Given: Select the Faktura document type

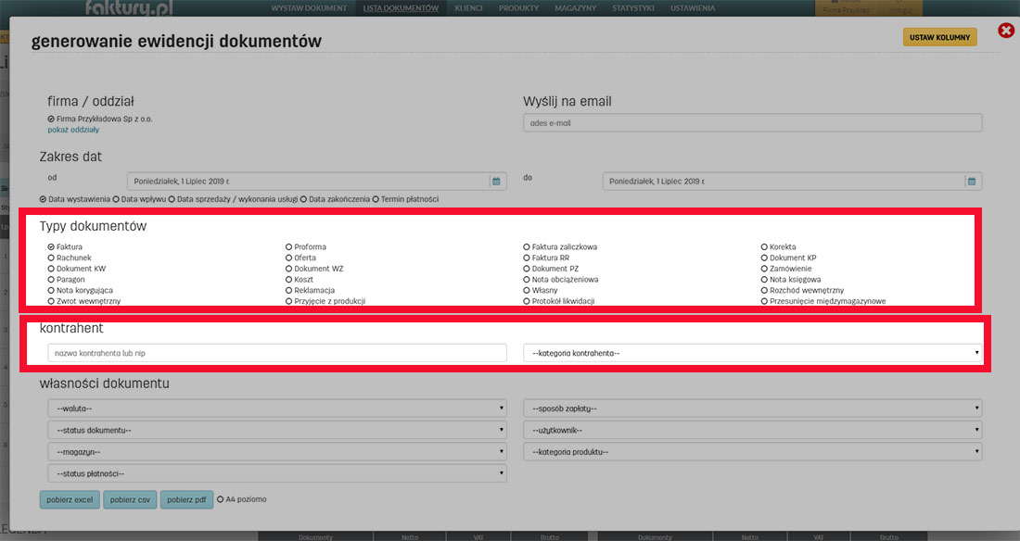Looking at the screenshot, I should coord(52,247).
